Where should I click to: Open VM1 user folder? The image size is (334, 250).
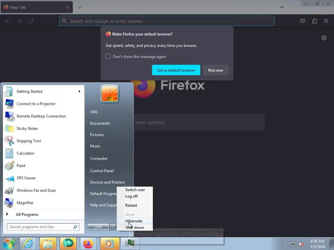pyautogui.click(x=94, y=112)
